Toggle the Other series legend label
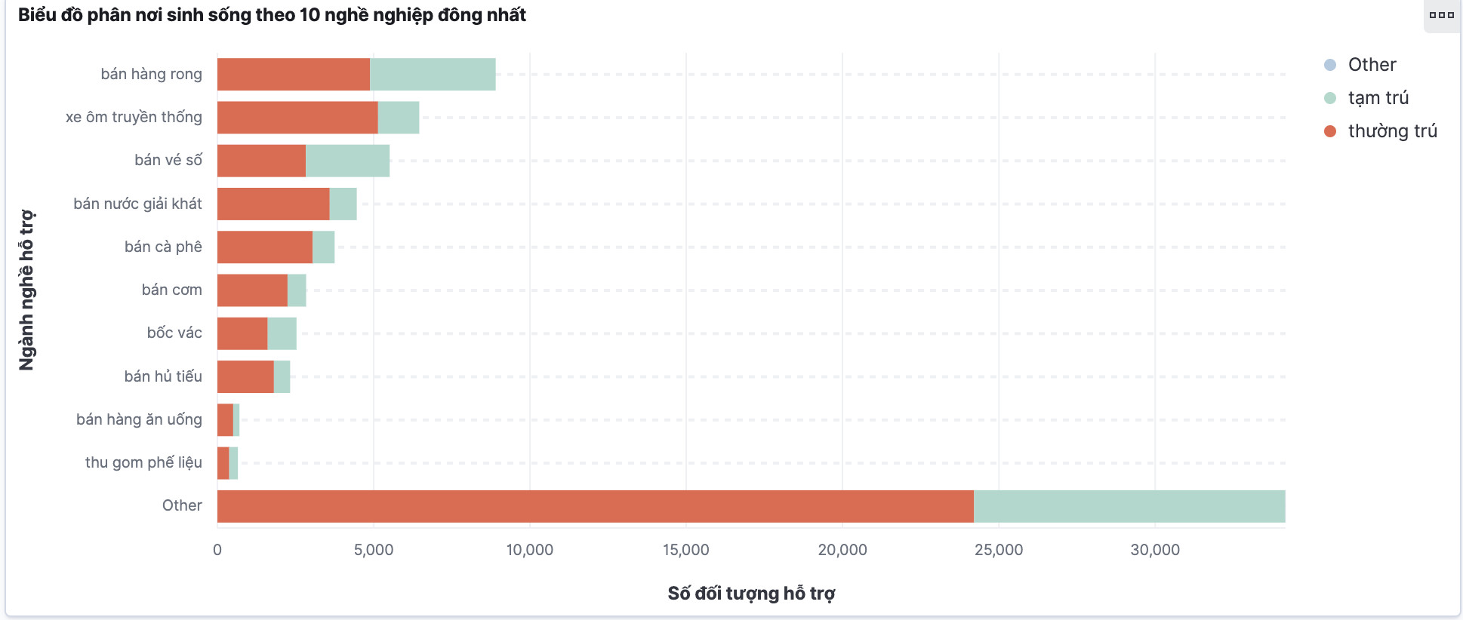Screen dimensions: 1463x620 [1372, 65]
